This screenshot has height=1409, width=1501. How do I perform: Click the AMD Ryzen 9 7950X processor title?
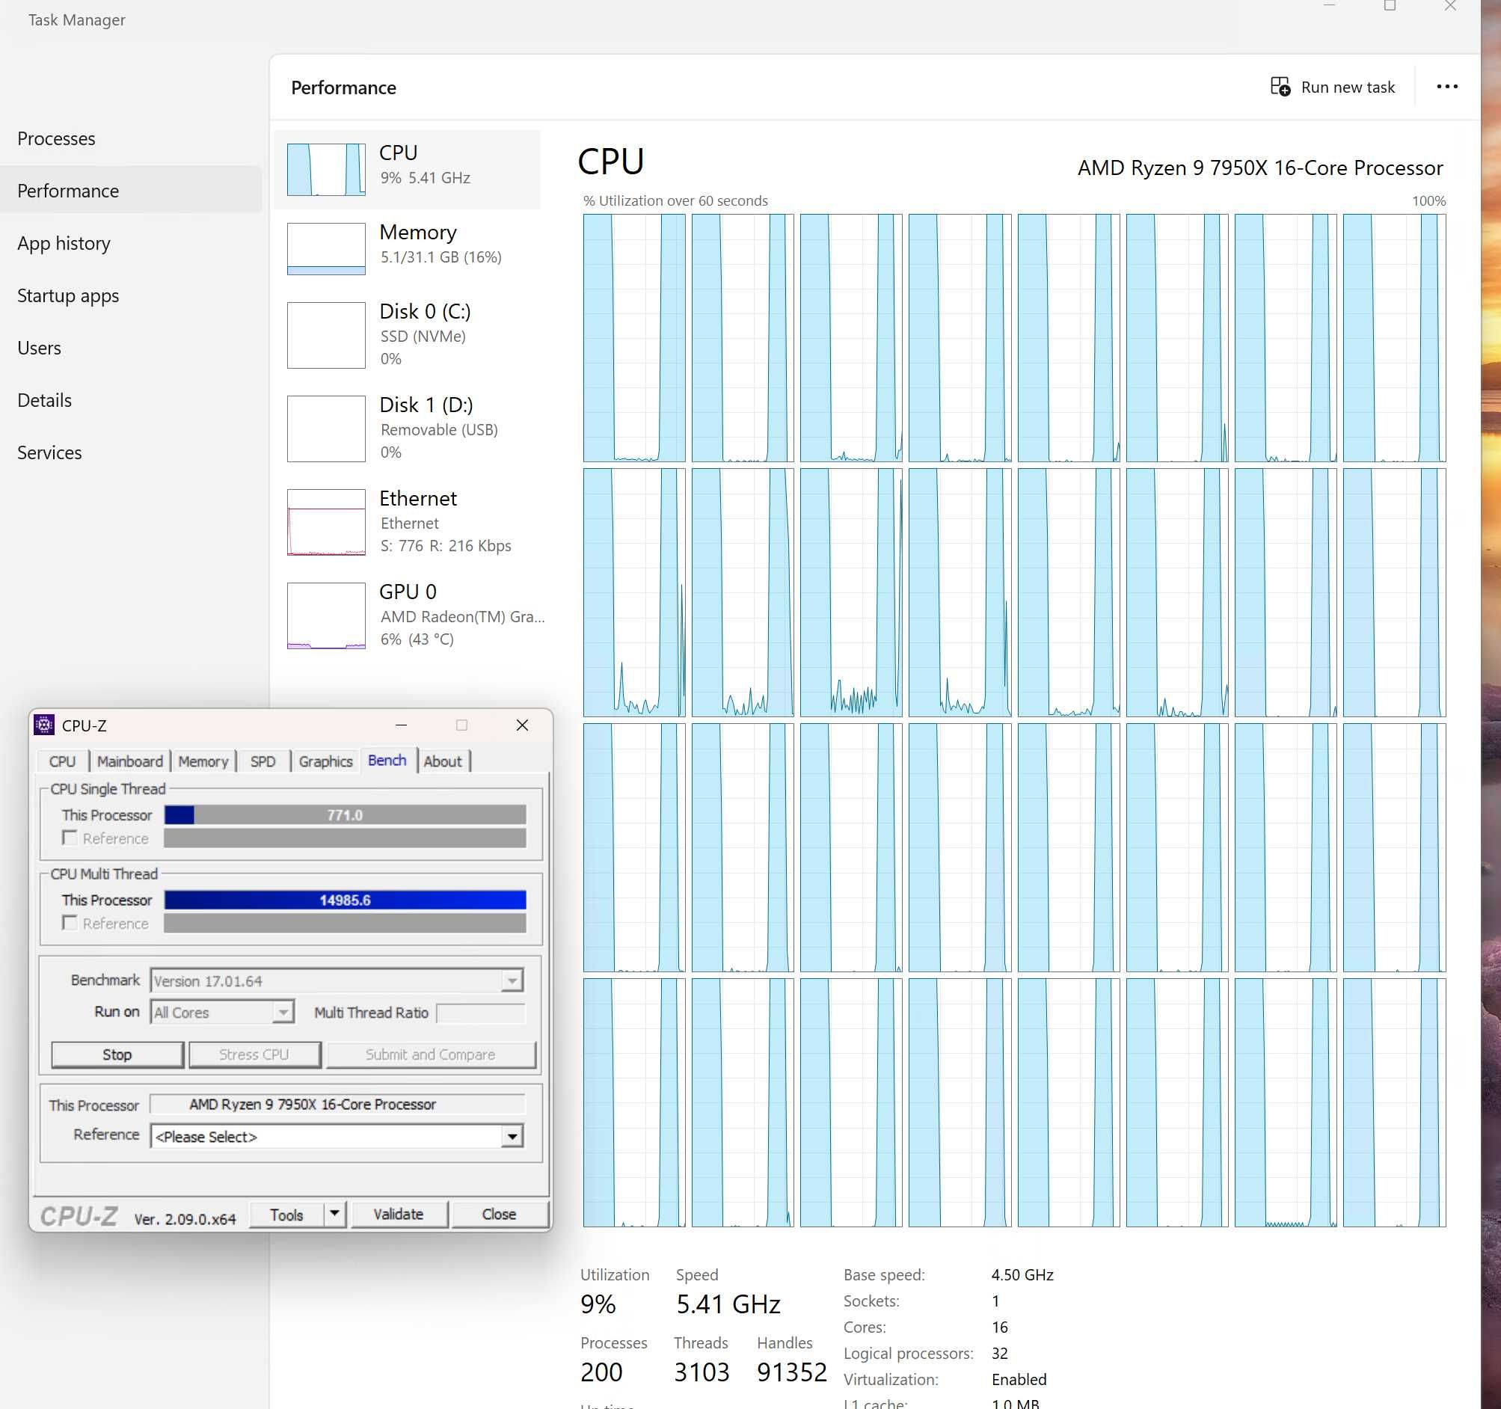tap(1259, 168)
